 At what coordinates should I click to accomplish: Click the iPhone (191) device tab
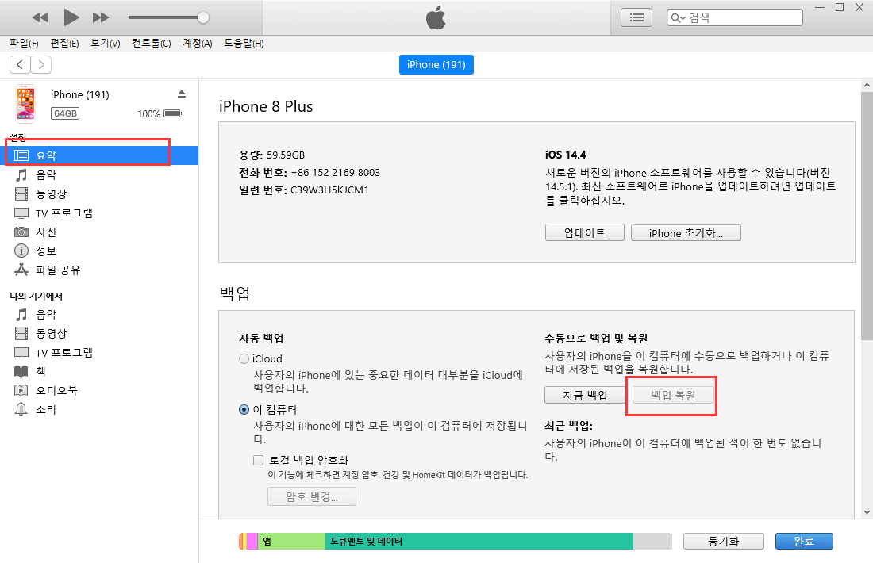point(436,64)
